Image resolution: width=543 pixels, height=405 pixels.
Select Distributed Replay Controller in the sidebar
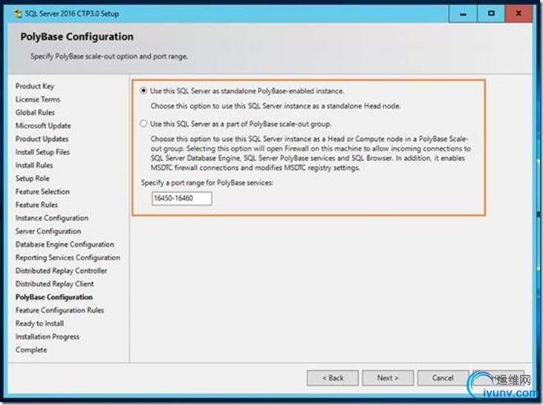61,271
